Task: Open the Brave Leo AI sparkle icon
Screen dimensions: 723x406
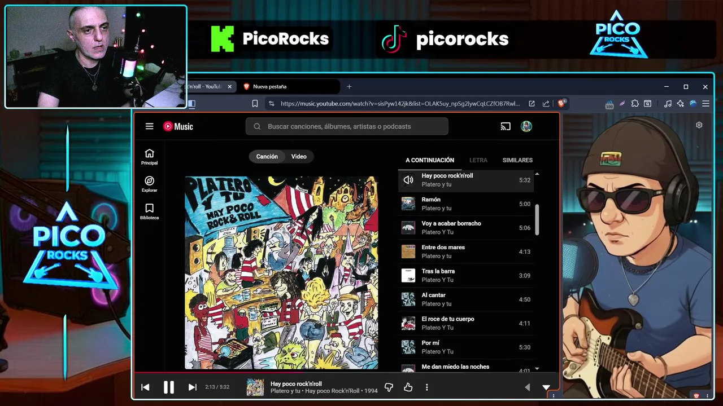Action: (680, 104)
